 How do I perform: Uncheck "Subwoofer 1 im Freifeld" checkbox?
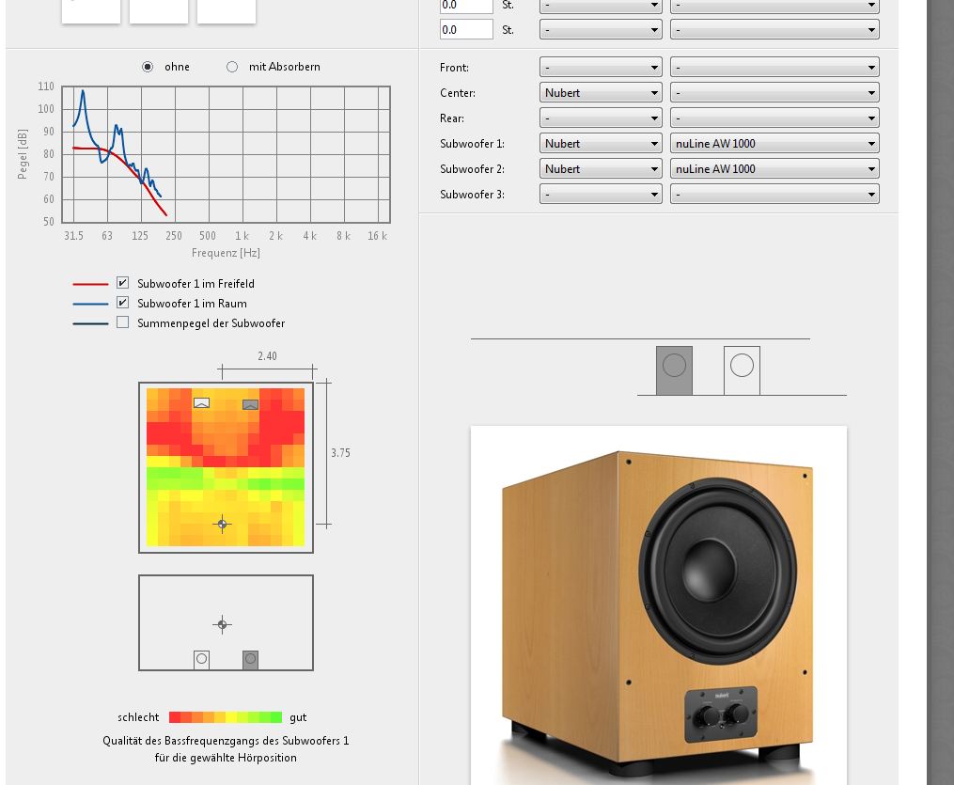point(122,283)
